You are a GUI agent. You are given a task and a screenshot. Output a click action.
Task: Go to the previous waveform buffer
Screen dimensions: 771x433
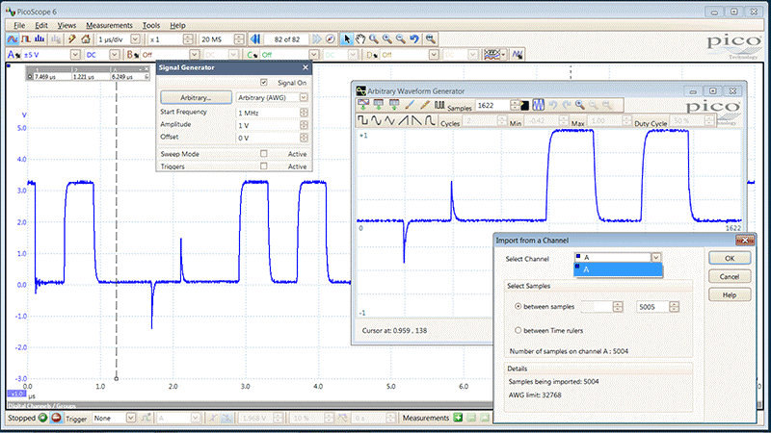255,39
